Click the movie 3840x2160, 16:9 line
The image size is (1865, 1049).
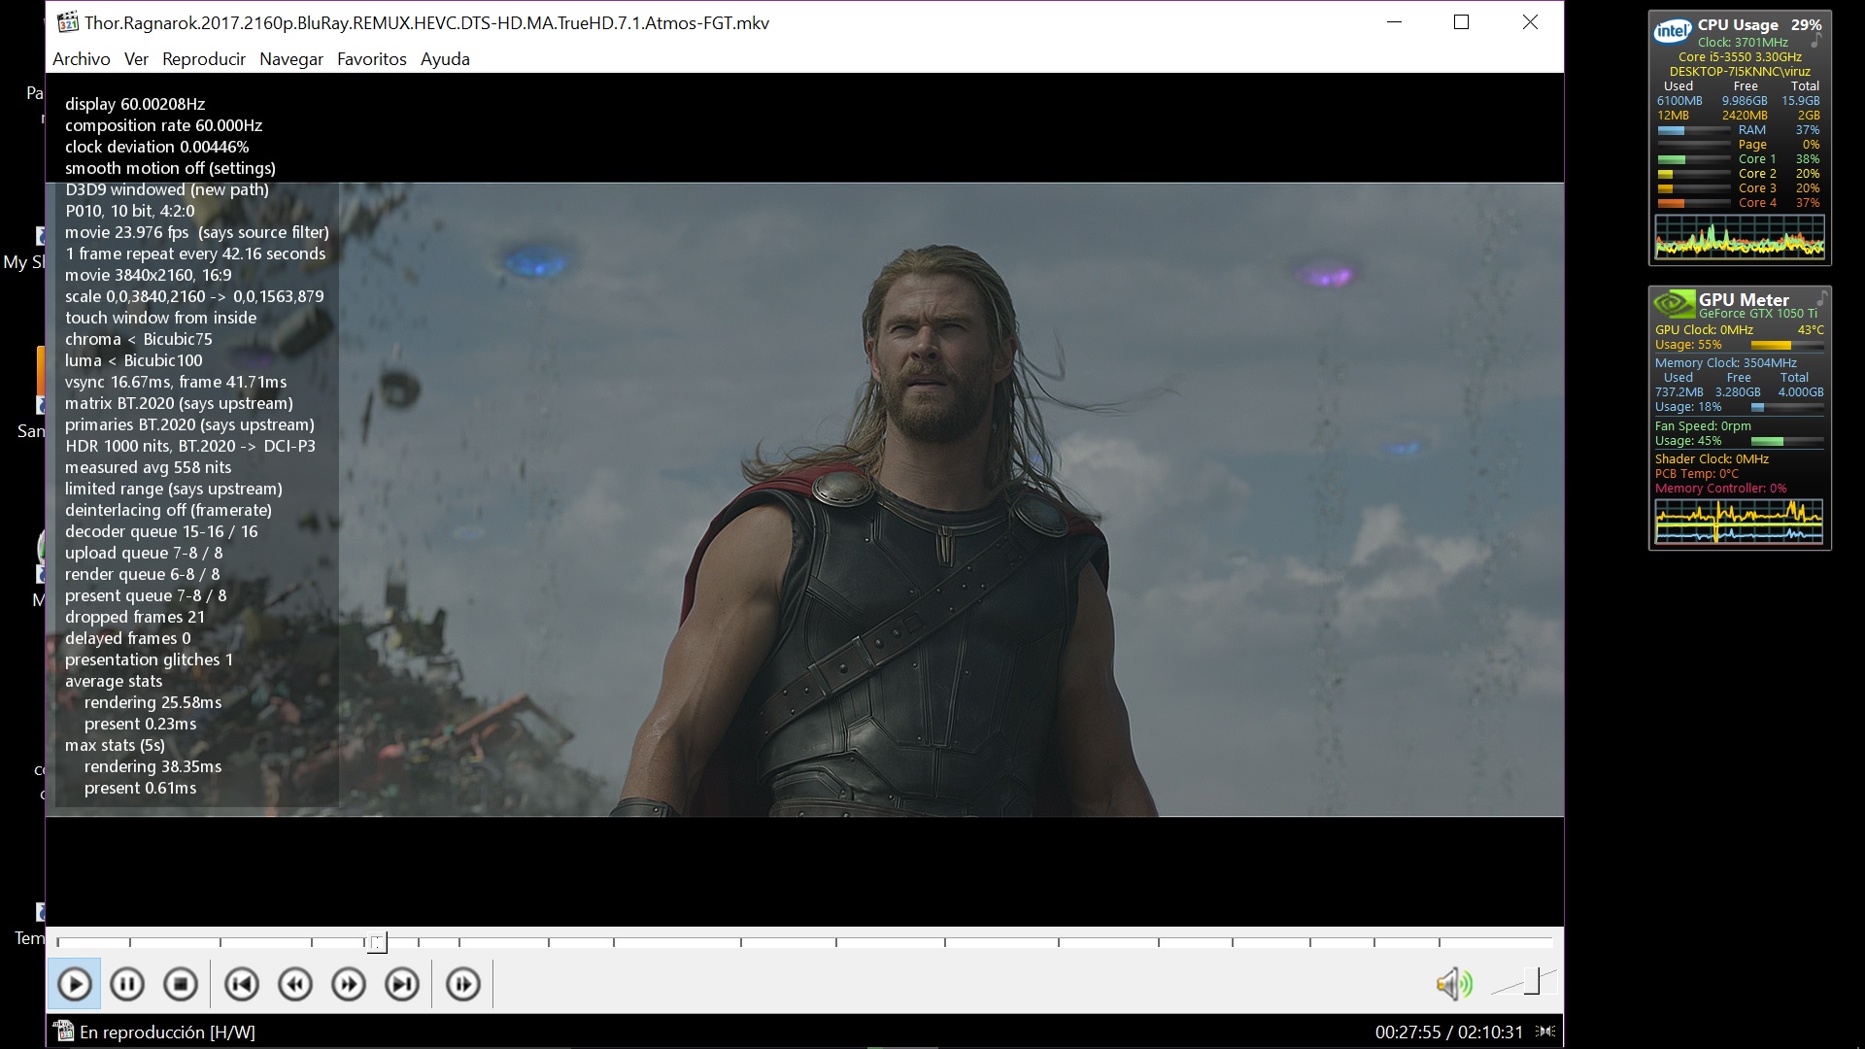[x=149, y=275]
